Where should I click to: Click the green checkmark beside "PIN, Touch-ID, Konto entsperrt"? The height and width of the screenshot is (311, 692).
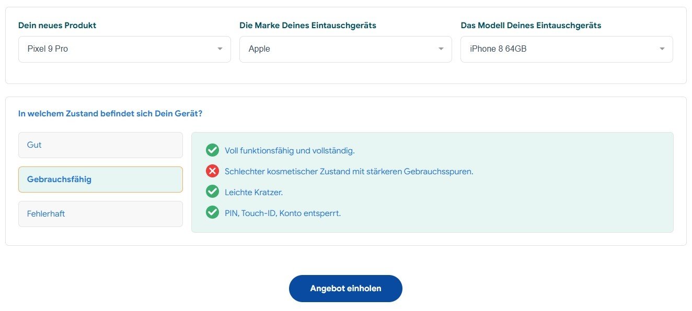(x=212, y=212)
